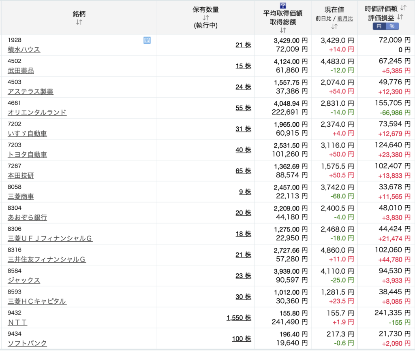The height and width of the screenshot is (351, 415).
Task: Sort by 時価評価額 using the arrows icon
Action: click(x=403, y=8)
